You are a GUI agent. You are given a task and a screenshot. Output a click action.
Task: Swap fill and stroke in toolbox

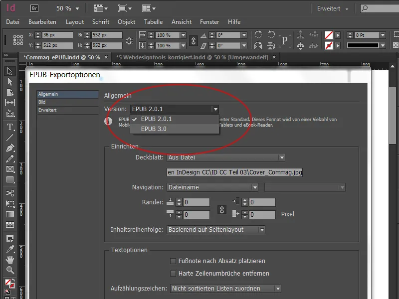(13, 281)
